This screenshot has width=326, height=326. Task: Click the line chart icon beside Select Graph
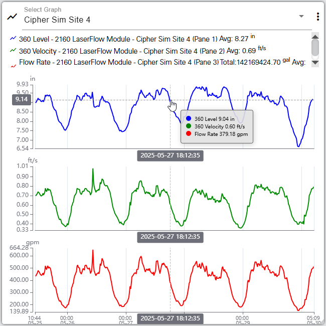[x=12, y=16]
